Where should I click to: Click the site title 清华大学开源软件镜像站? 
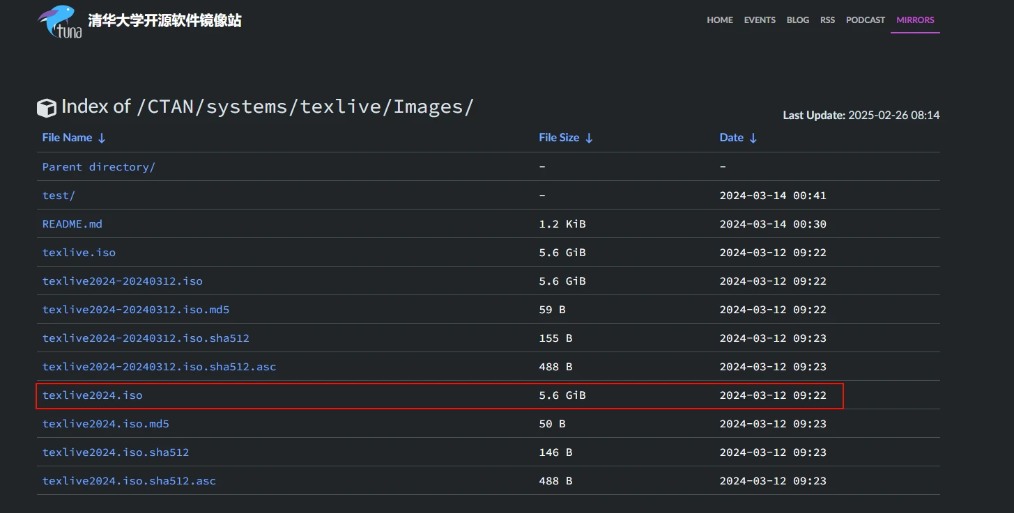coord(164,21)
